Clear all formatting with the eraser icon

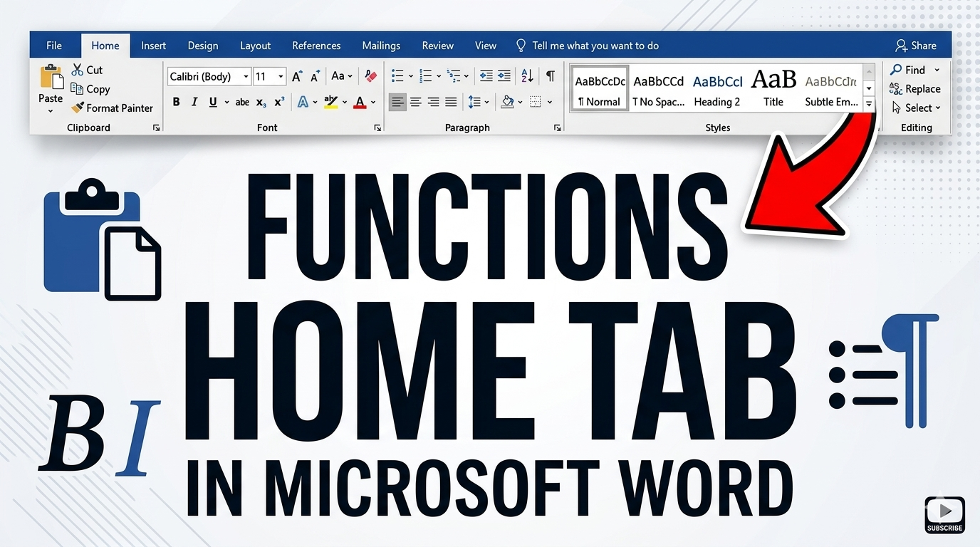(370, 76)
